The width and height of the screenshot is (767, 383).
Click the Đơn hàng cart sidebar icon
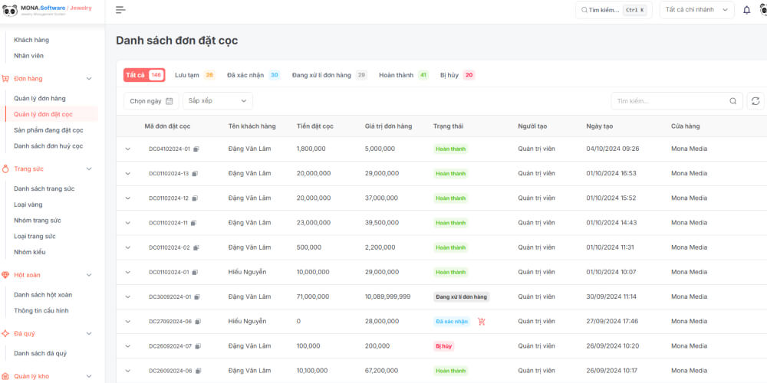click(x=5, y=79)
